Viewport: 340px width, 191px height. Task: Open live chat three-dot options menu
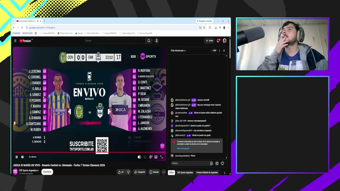click(x=219, y=50)
